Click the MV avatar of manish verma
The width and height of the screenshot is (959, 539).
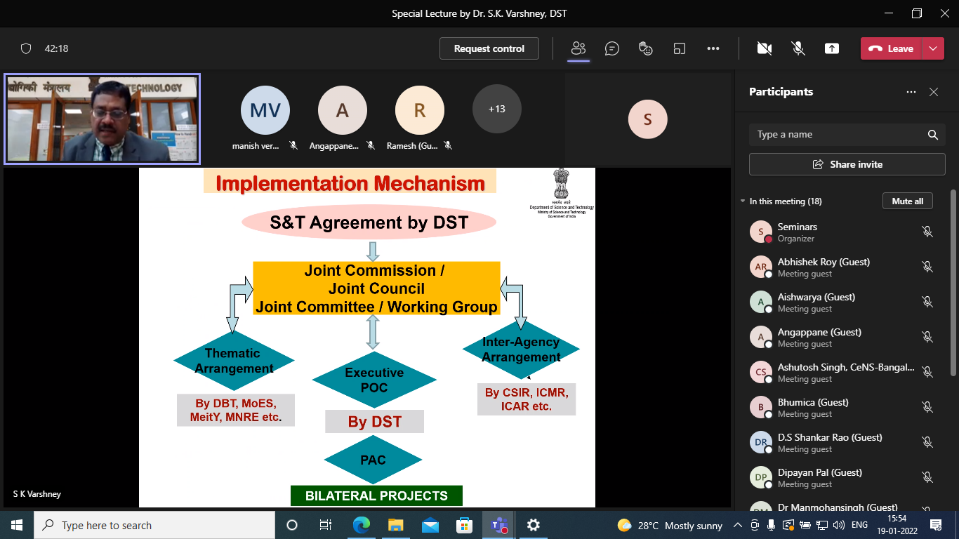point(265,110)
